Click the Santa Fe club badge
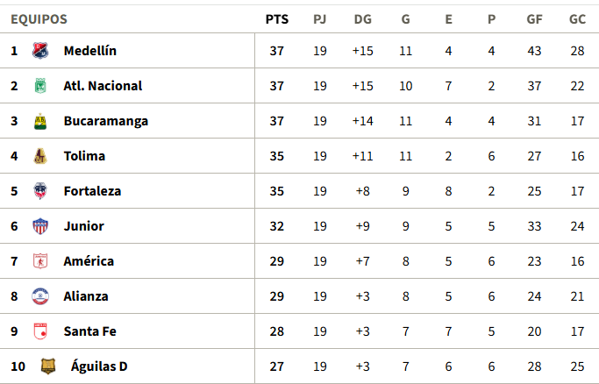This screenshot has height=384, width=599. [39, 331]
